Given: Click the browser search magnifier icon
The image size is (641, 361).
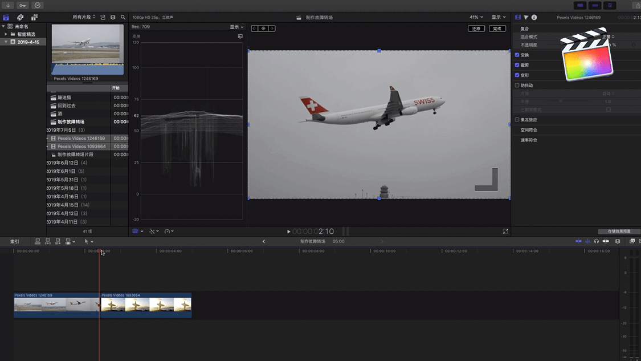Looking at the screenshot, I should (x=123, y=18).
